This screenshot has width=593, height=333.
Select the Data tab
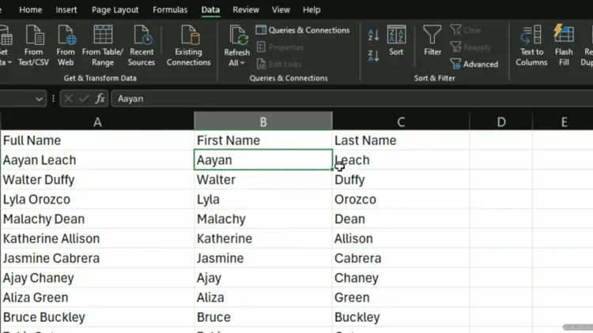210,9
